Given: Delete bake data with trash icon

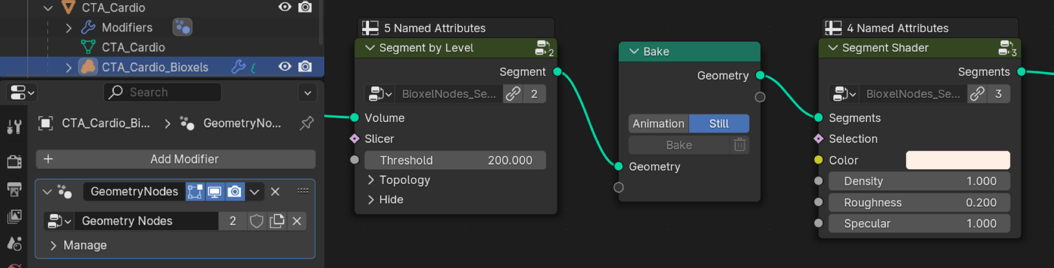Looking at the screenshot, I should pyautogui.click(x=740, y=145).
